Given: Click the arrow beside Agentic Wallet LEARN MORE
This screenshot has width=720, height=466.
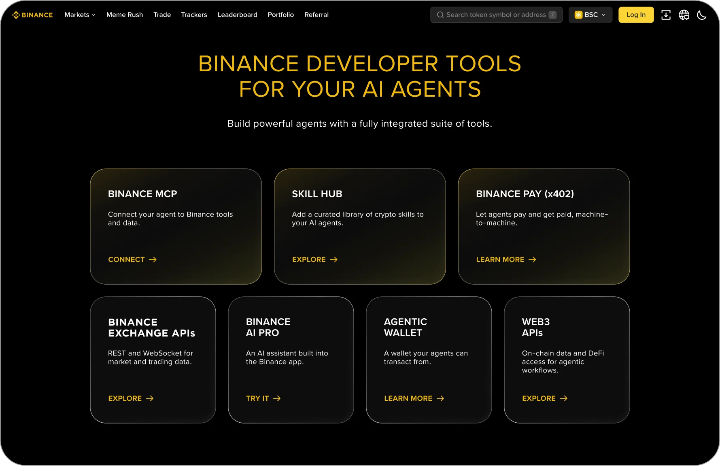Looking at the screenshot, I should tap(440, 398).
